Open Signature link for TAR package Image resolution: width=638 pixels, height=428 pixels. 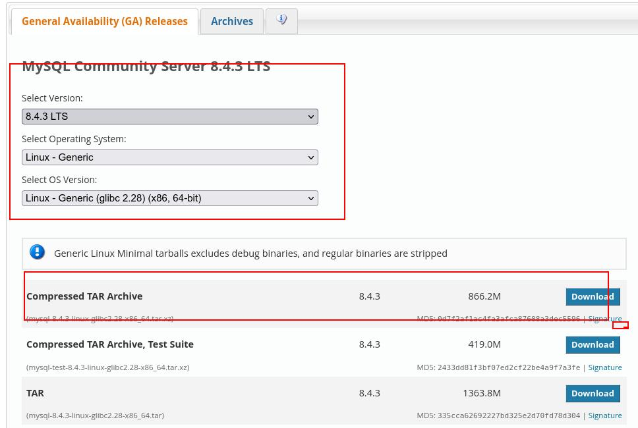click(605, 415)
